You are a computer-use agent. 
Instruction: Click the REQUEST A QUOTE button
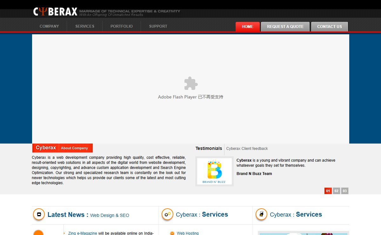(285, 27)
